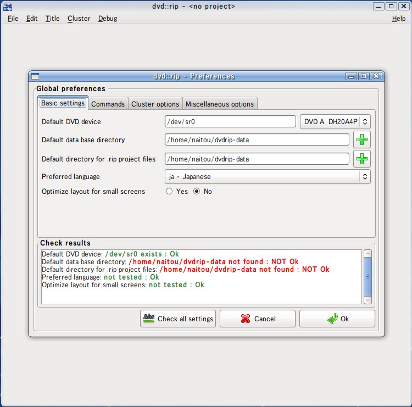Open the Cluster menu
This screenshot has width=412, height=407.
click(x=79, y=19)
